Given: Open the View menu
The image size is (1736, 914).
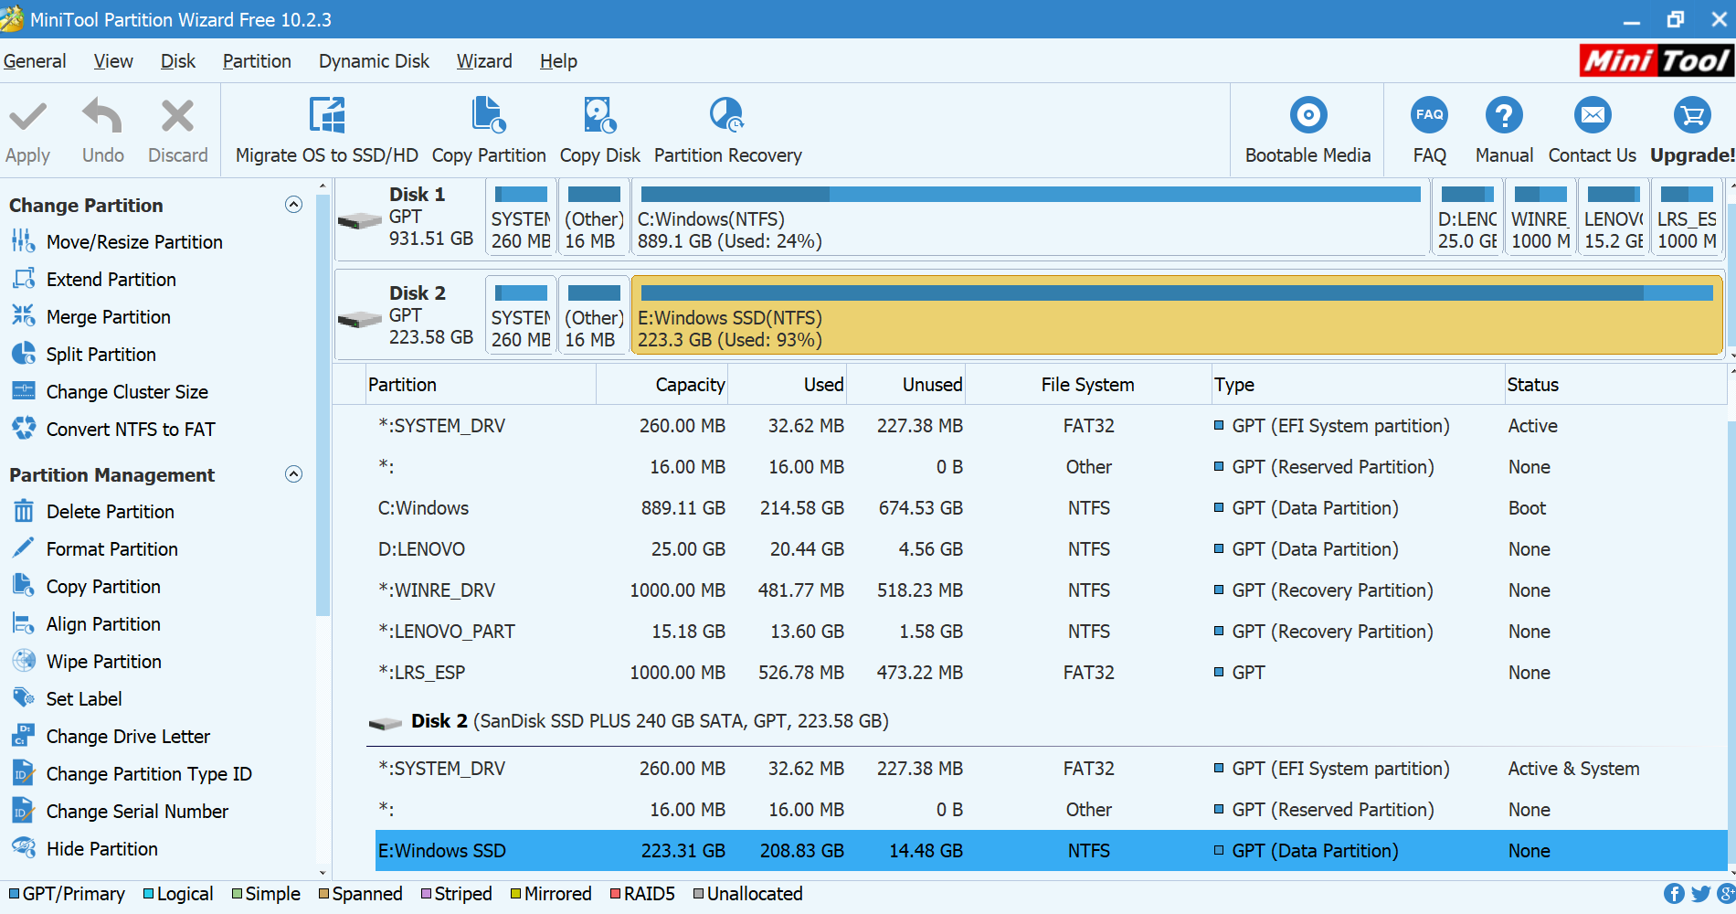Looking at the screenshot, I should click(113, 61).
